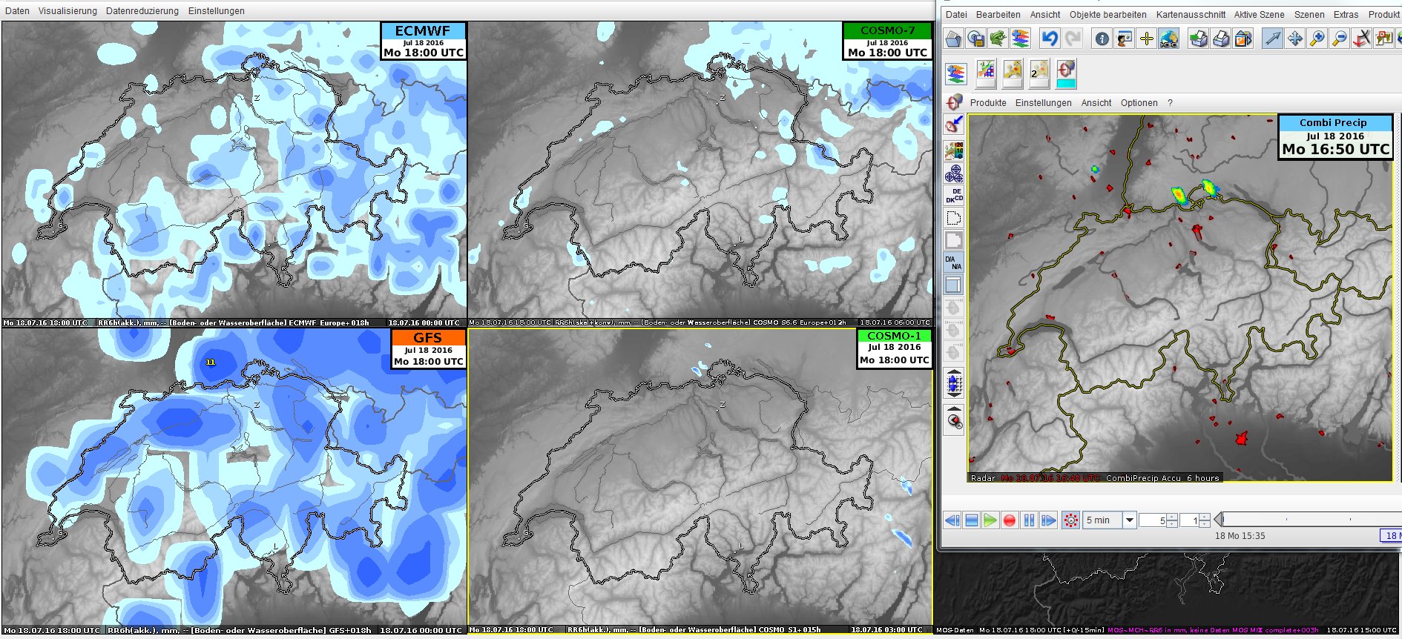Open the 5 min interval dropdown
Screen dimensions: 1402x639
[1130, 520]
